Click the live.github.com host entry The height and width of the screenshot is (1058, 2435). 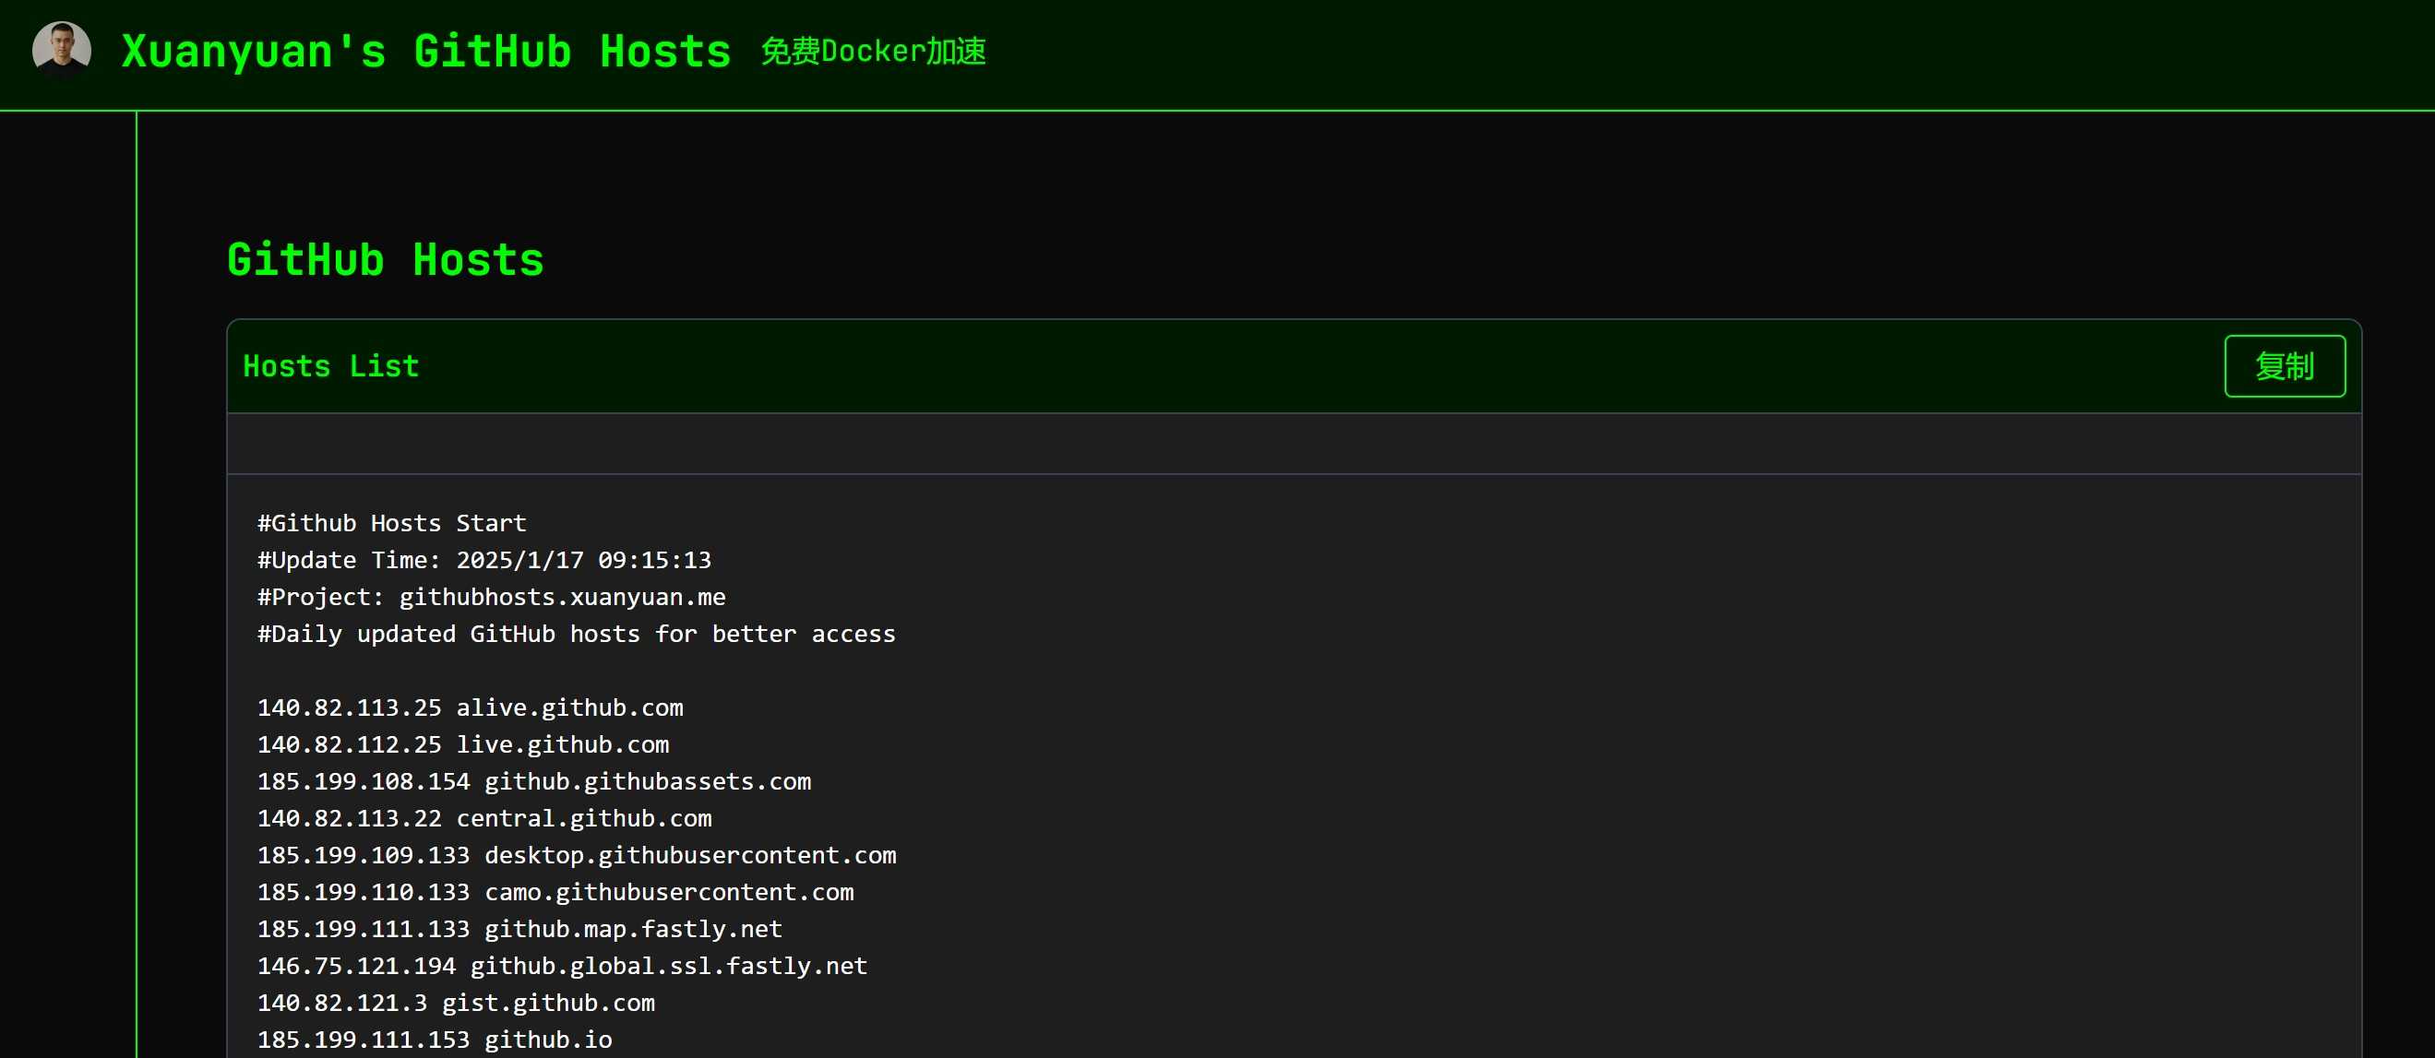pos(463,744)
